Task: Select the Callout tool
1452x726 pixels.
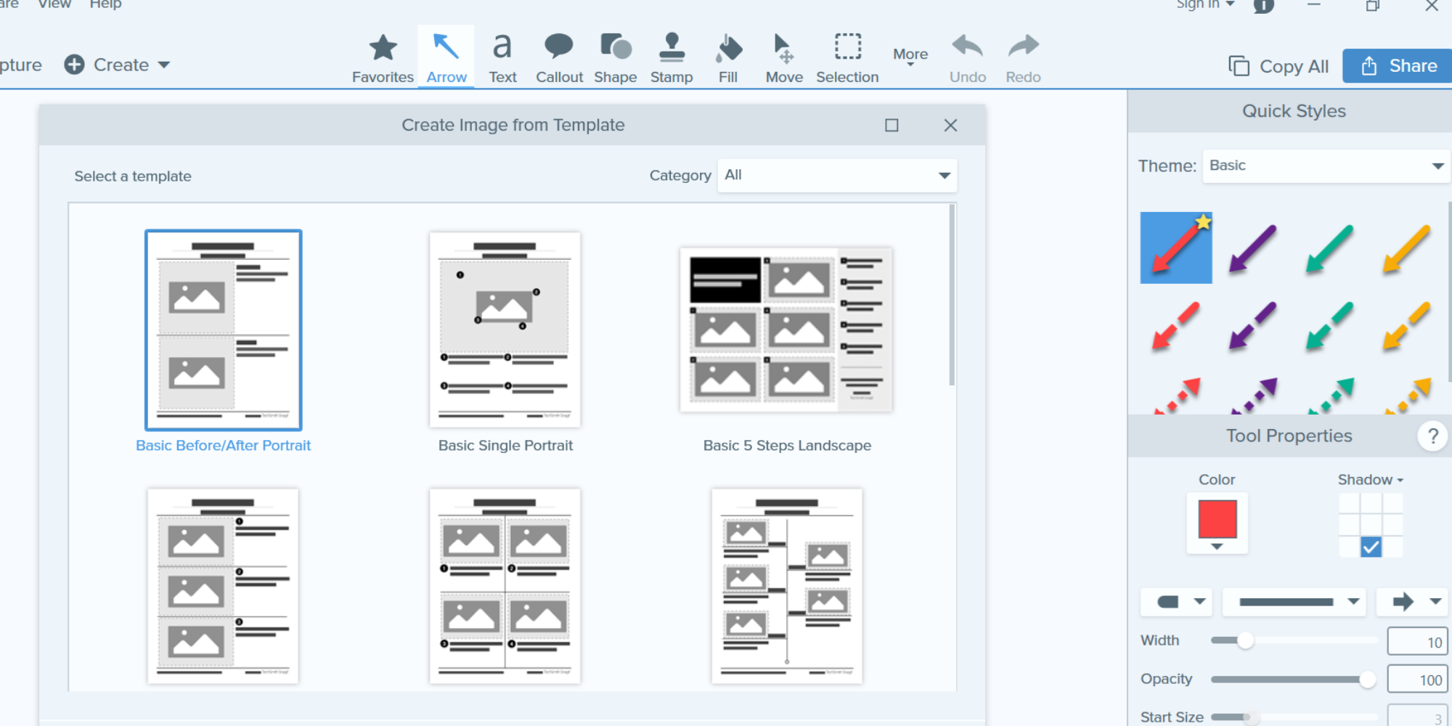Action: [x=558, y=57]
